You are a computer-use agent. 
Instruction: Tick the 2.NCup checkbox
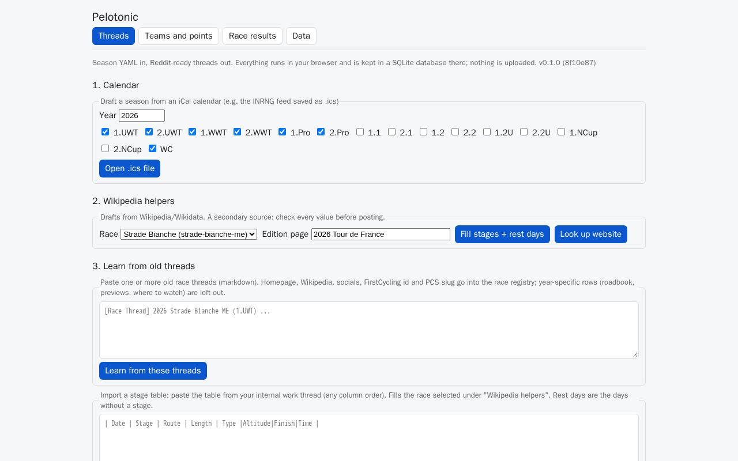pyautogui.click(x=105, y=149)
